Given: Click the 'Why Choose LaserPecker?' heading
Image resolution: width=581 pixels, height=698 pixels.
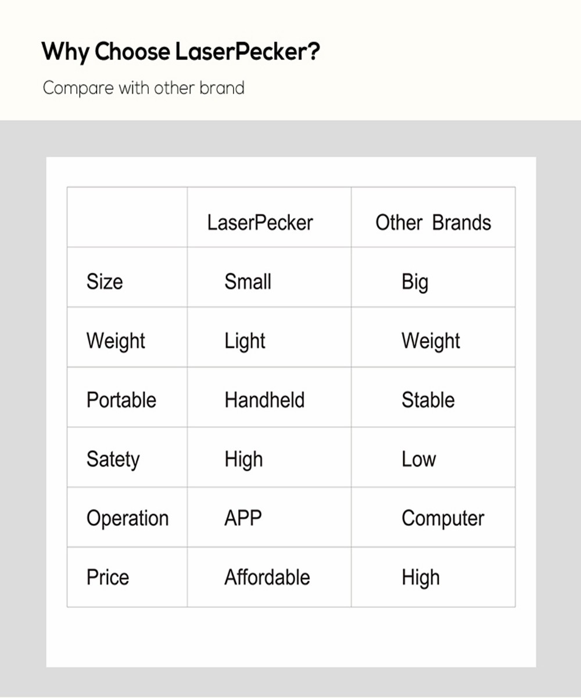Looking at the screenshot, I should tap(181, 52).
